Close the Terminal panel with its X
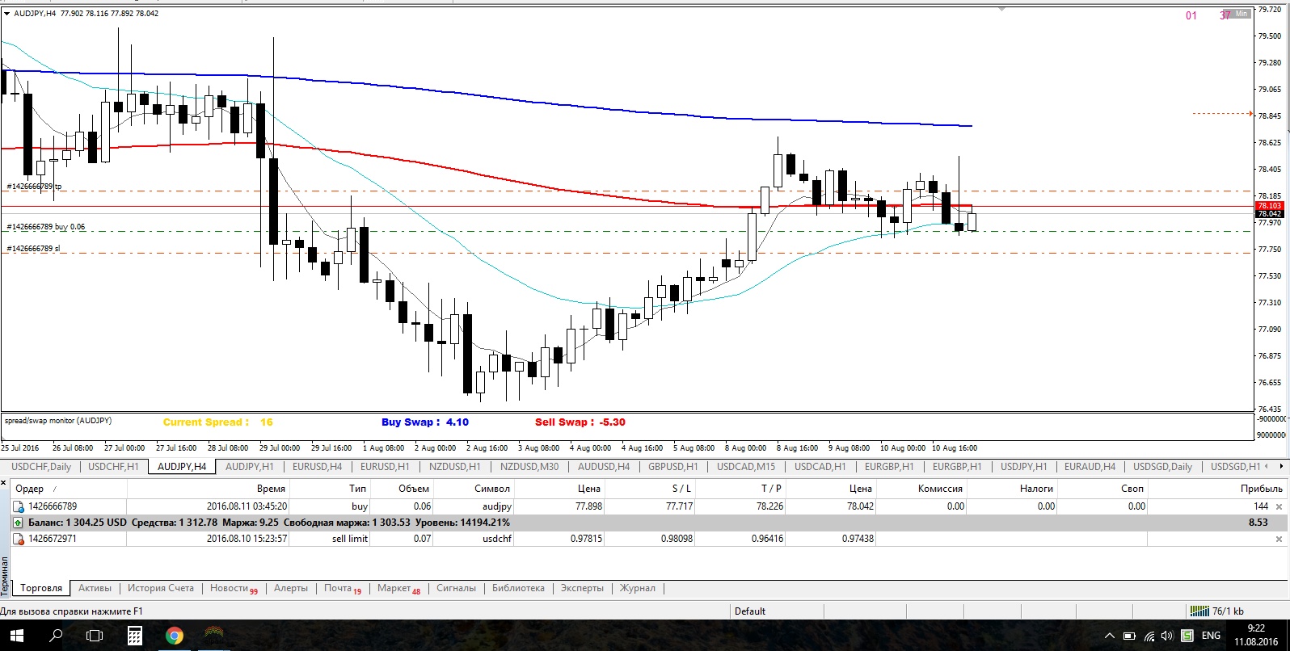The width and height of the screenshot is (1290, 651). [x=3, y=483]
